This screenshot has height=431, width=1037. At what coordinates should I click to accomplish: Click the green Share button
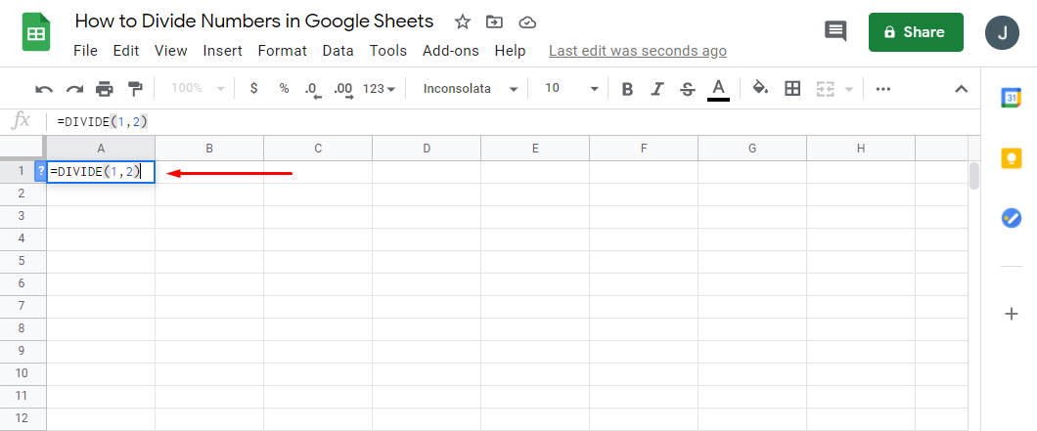coord(915,32)
